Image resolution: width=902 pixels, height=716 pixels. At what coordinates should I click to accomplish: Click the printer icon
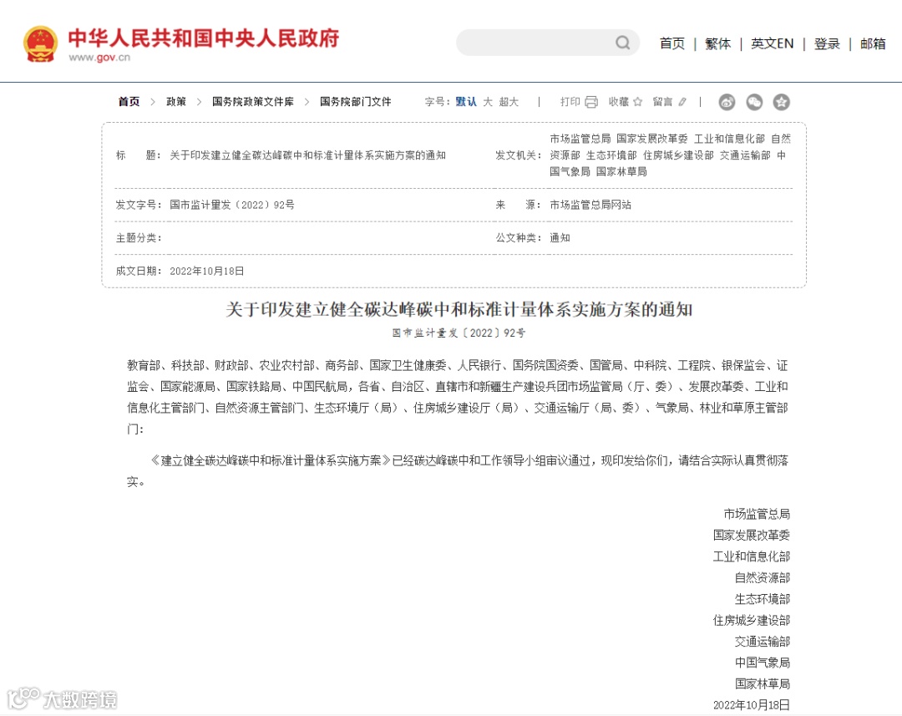click(x=591, y=102)
